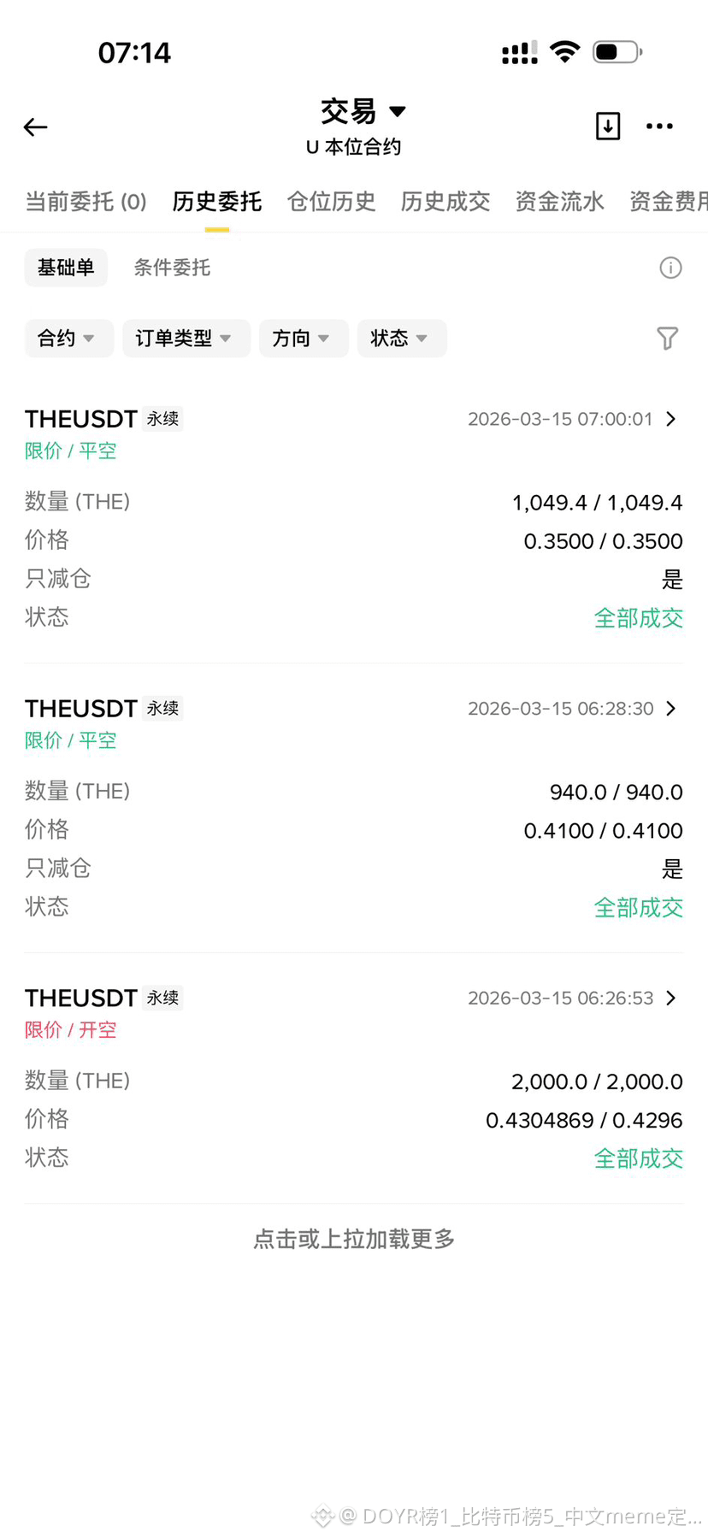
Task: Open details arrow for 07:00:01 order
Action: coord(671,419)
